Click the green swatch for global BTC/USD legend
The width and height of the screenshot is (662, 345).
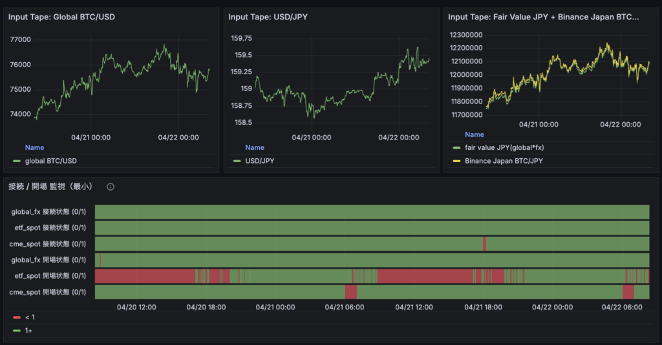17,161
